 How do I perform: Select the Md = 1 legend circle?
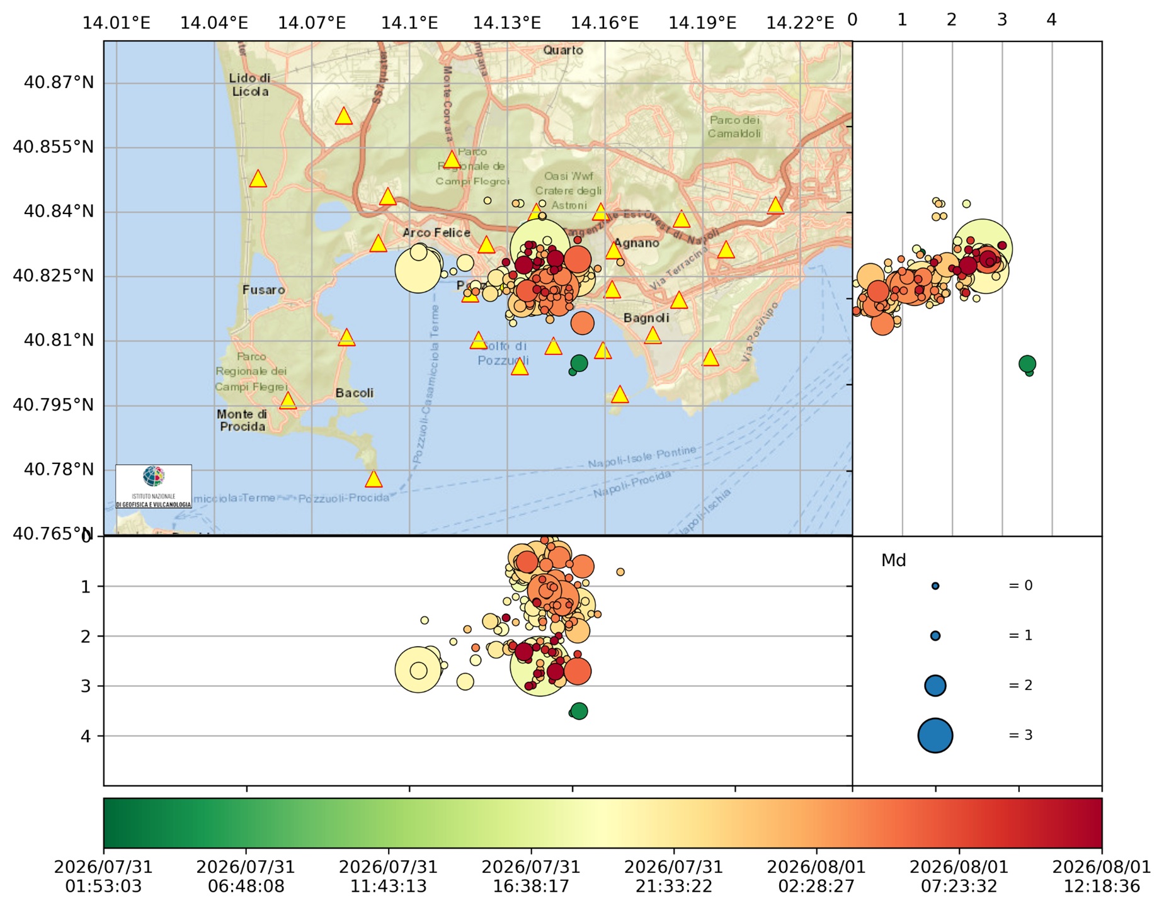(x=935, y=636)
